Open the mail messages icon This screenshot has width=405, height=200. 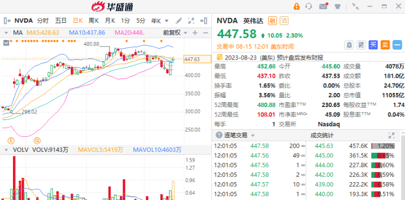323,6
